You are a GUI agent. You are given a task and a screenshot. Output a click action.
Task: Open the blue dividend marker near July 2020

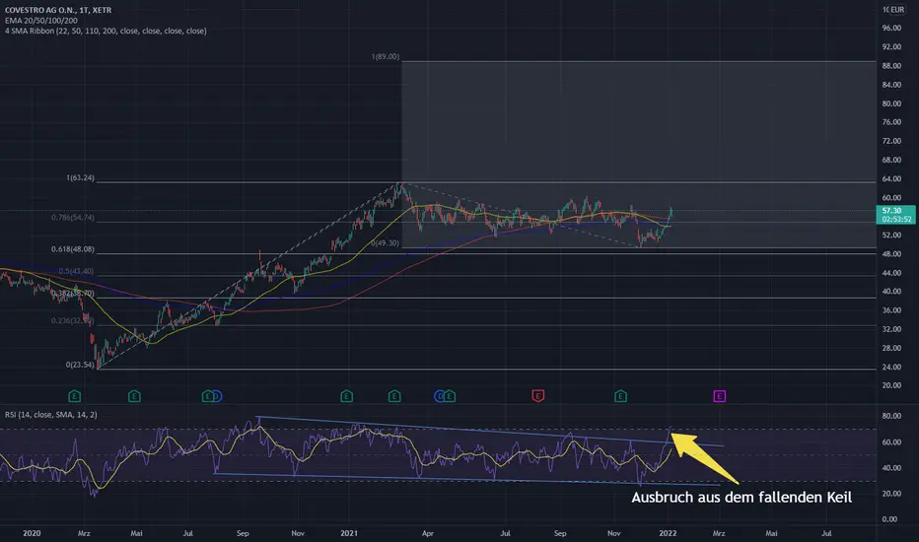(x=217, y=396)
